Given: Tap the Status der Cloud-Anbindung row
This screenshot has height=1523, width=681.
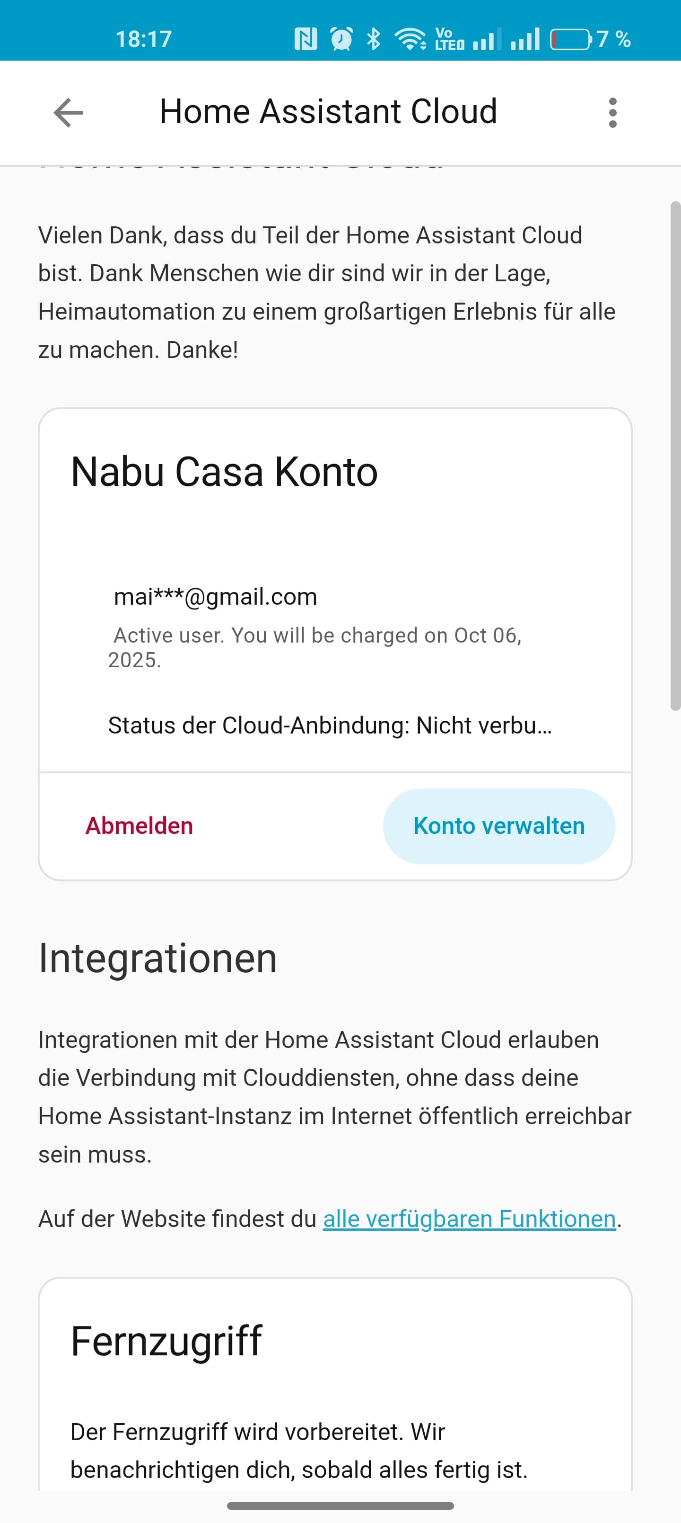Looking at the screenshot, I should point(330,726).
